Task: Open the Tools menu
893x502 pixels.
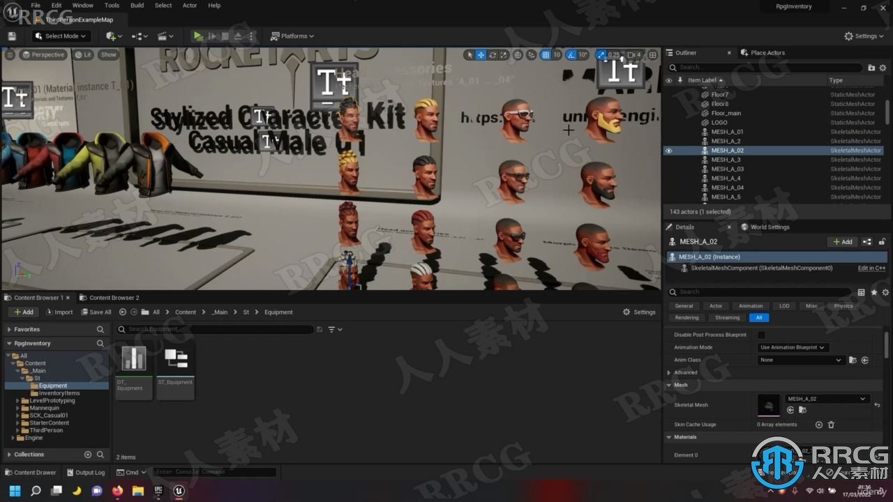Action: click(112, 5)
